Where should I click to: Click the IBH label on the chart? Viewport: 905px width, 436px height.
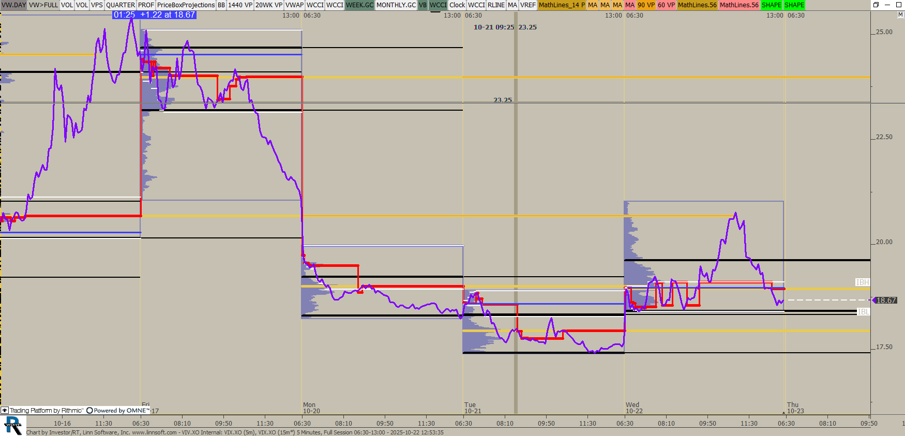(862, 282)
